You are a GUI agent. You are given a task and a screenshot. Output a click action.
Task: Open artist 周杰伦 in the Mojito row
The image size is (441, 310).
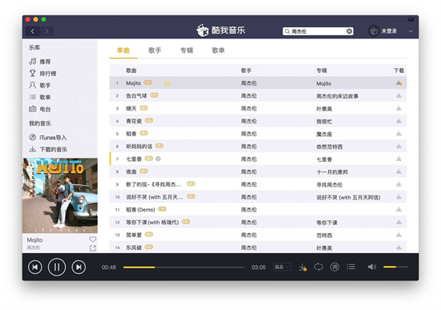249,83
